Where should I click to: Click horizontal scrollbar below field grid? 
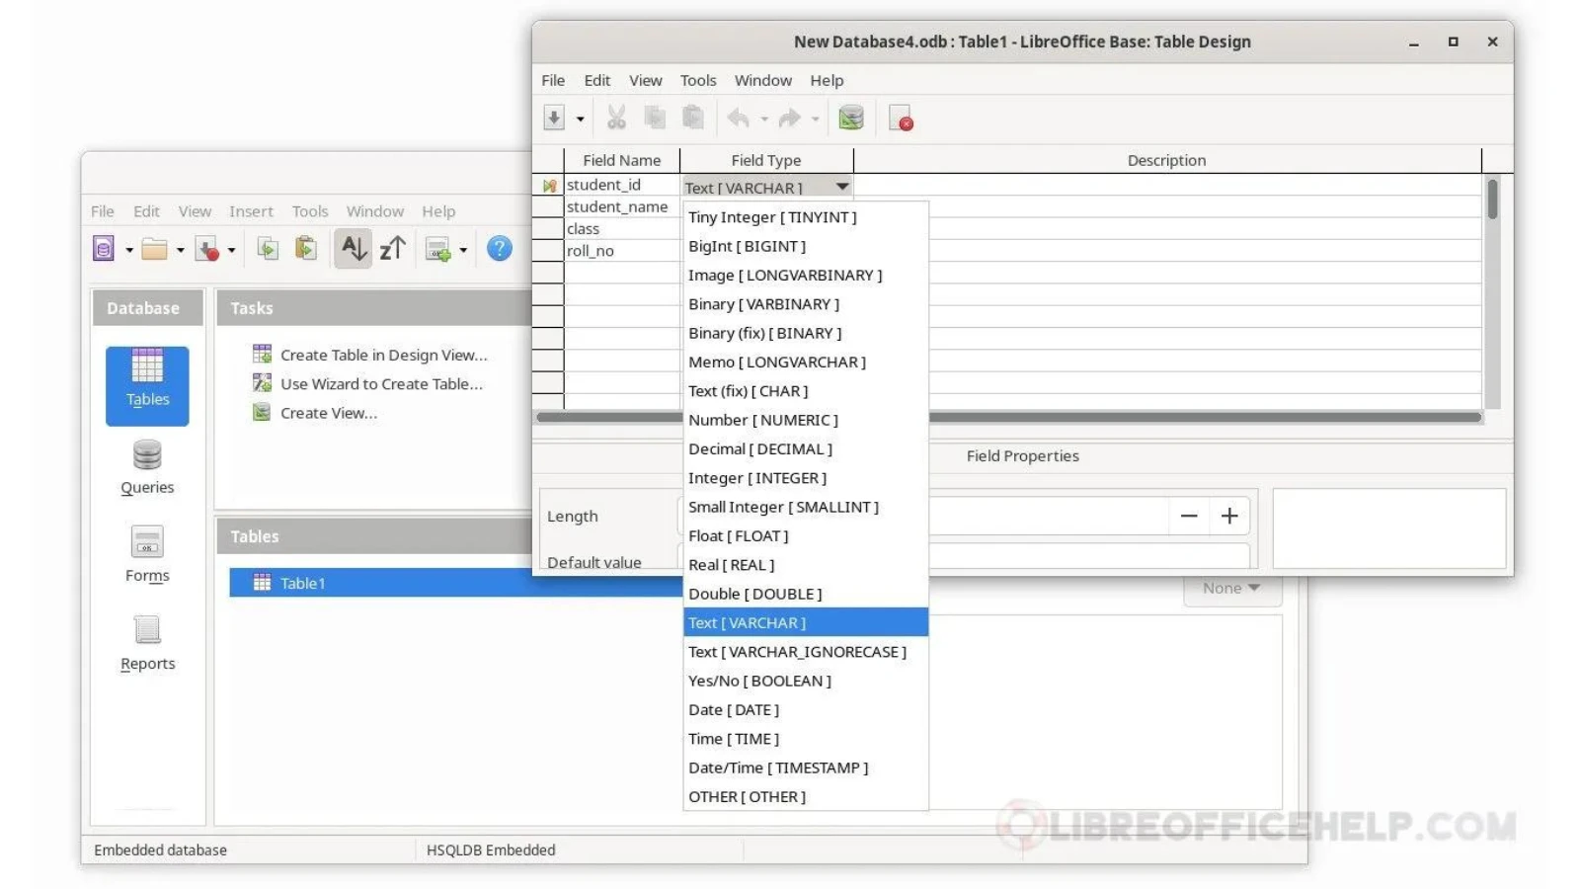[1008, 417]
